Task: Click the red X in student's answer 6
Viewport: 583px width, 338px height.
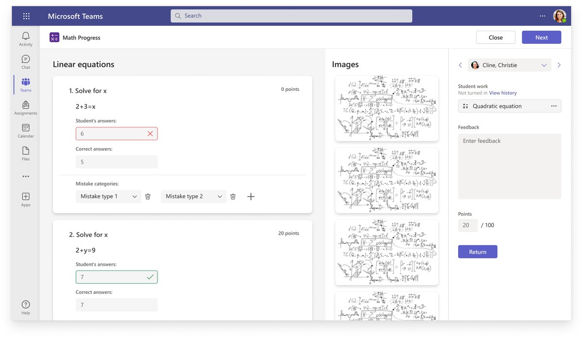Action: click(150, 134)
